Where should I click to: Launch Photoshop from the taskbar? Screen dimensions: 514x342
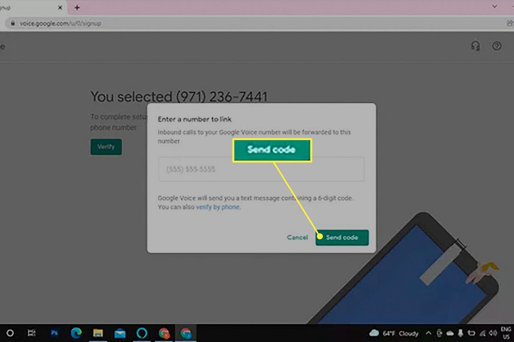click(x=54, y=333)
